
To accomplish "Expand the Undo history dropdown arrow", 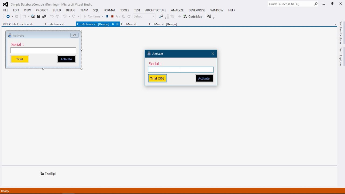I will 69,17.
